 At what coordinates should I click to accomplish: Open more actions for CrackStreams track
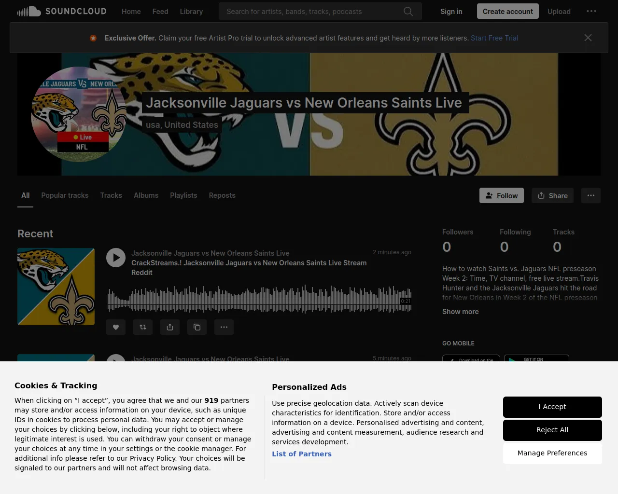click(x=224, y=327)
